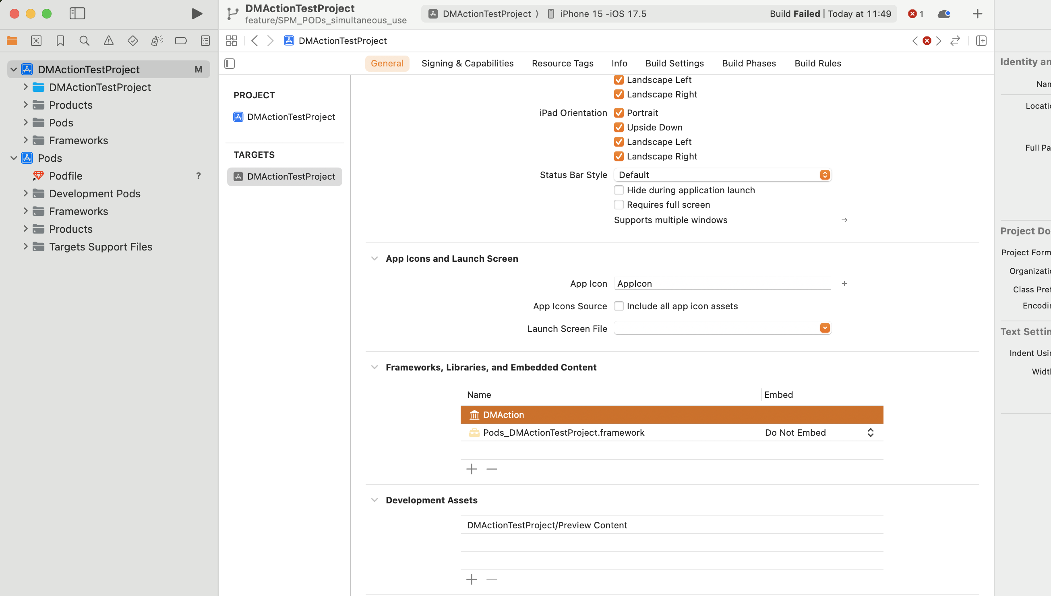Hide the project and targets list panel
This screenshot has height=596, width=1051.
pyautogui.click(x=230, y=64)
